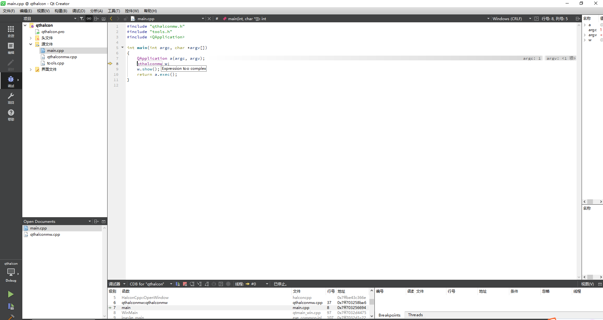
Task: Open the 视图(V) views button in debugger bar
Action: pos(587,284)
